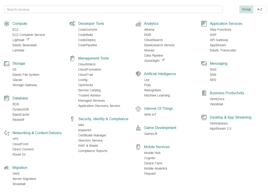
Task: Open WAF & Shield
Action: 88,146
